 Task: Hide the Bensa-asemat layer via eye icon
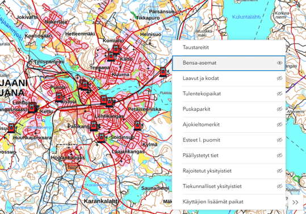(x=279, y=63)
